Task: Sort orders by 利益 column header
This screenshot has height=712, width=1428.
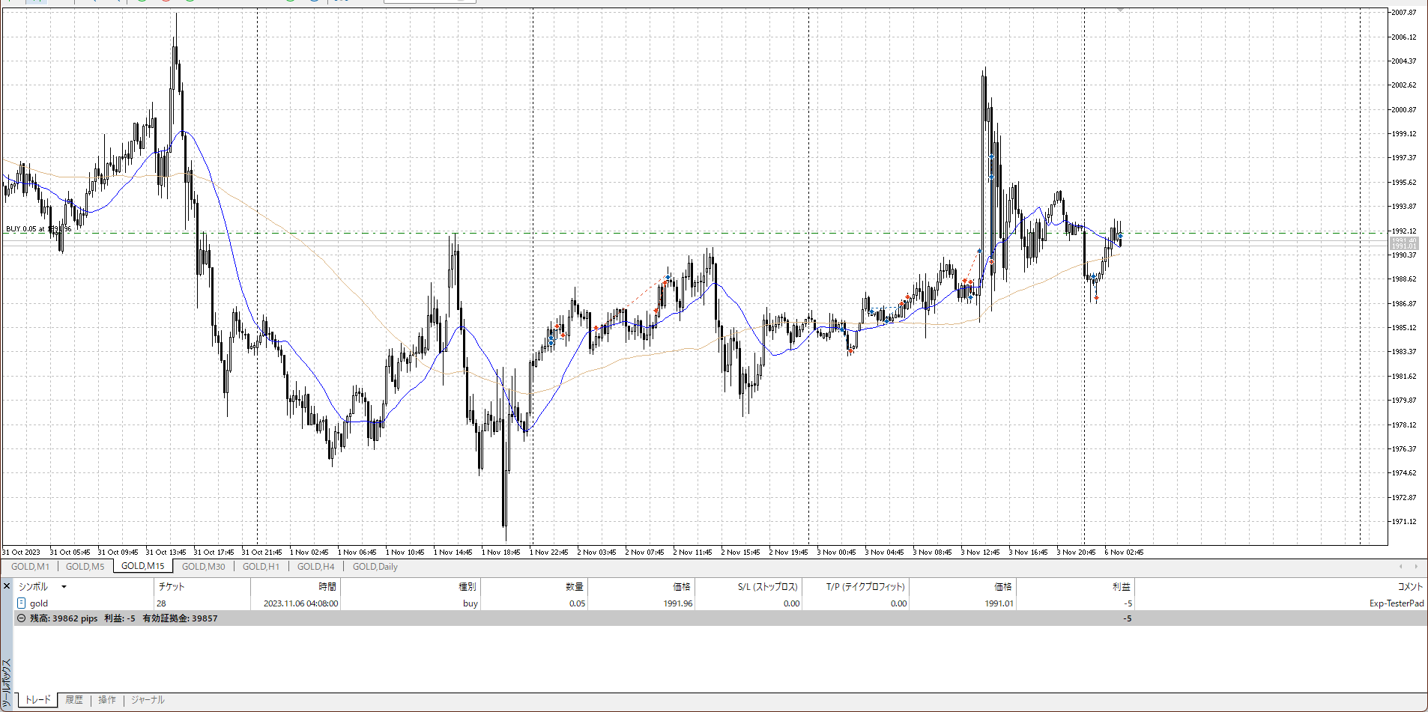Action: [x=1121, y=587]
